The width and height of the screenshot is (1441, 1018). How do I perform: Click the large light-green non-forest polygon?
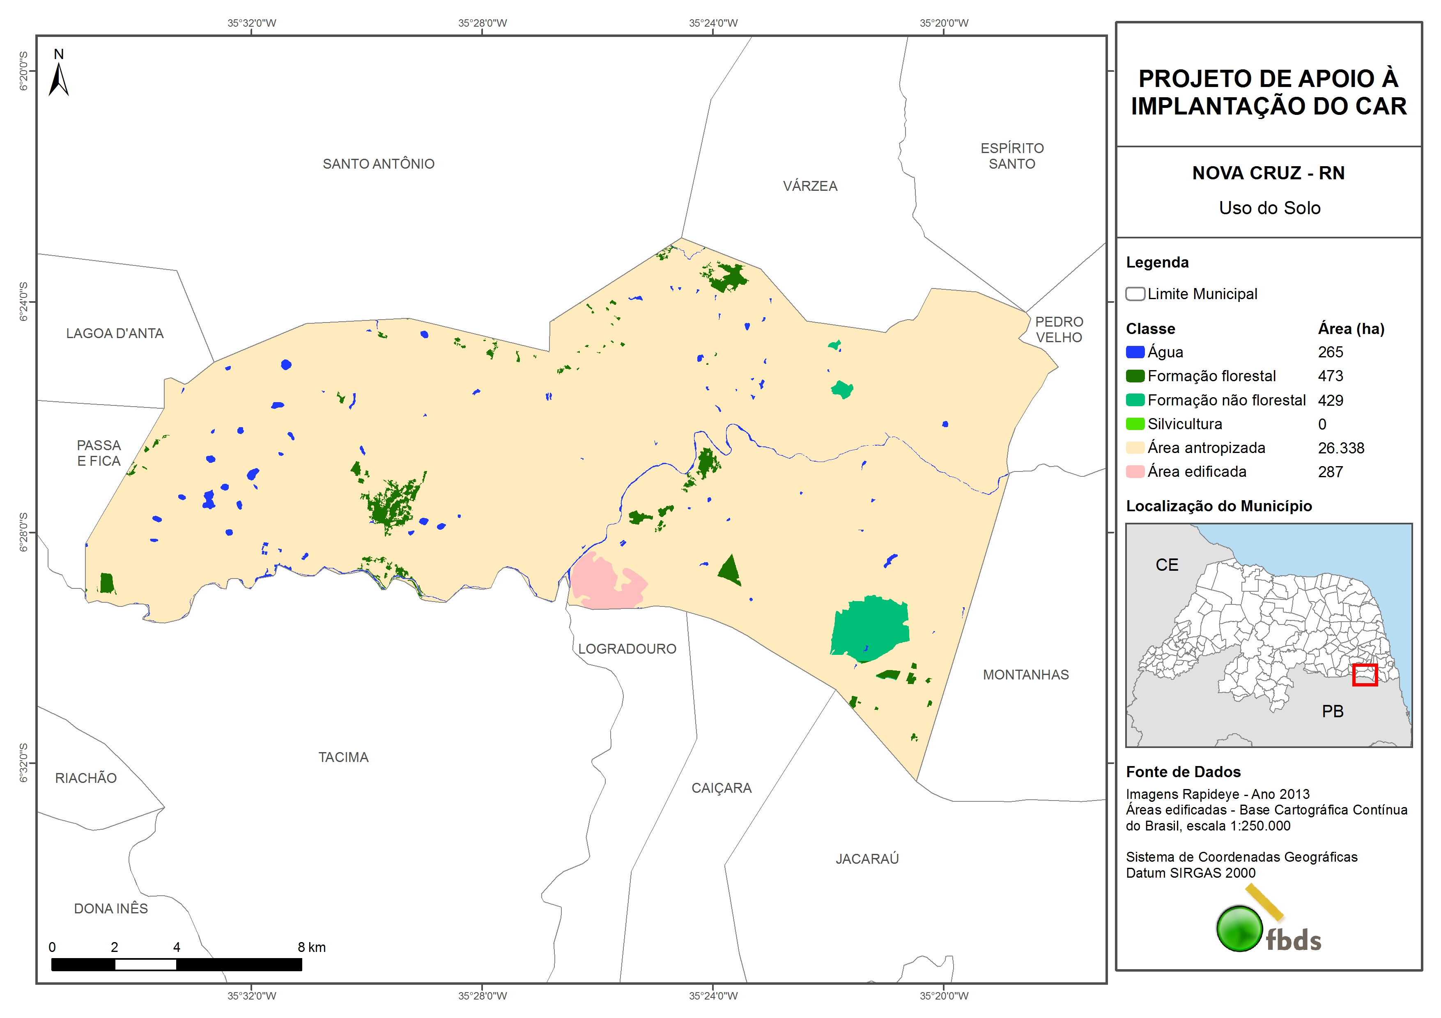coord(871,627)
